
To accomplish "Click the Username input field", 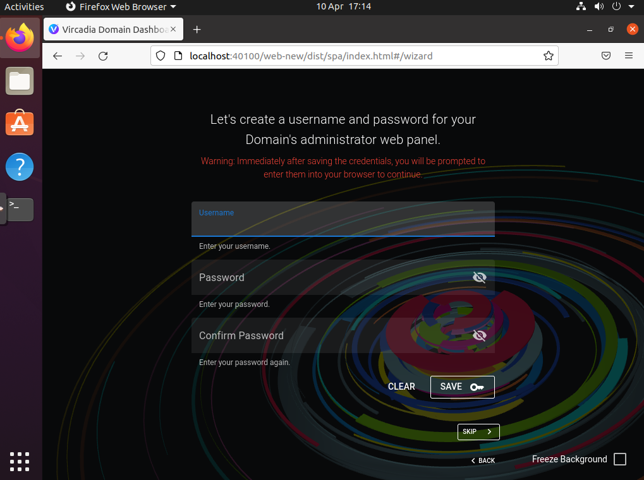I will click(x=343, y=219).
